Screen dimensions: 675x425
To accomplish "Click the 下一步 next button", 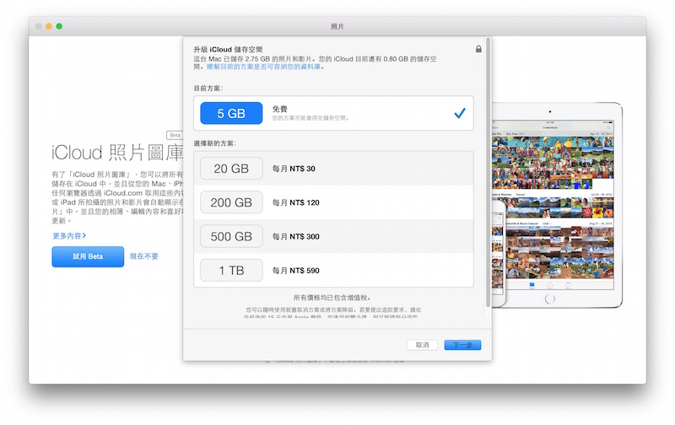I will (x=462, y=345).
